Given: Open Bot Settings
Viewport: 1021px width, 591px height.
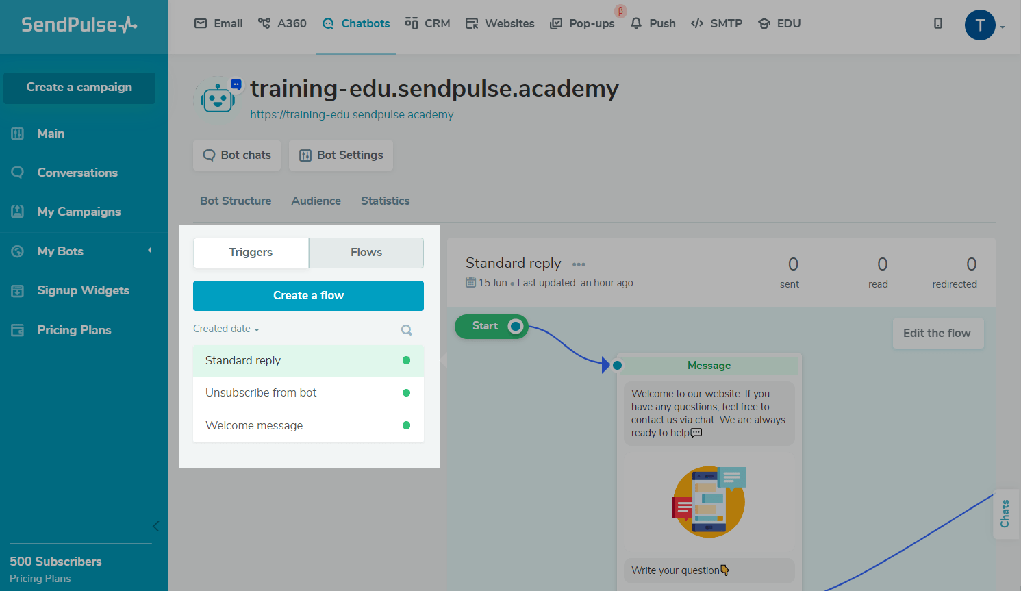Looking at the screenshot, I should [x=340, y=155].
